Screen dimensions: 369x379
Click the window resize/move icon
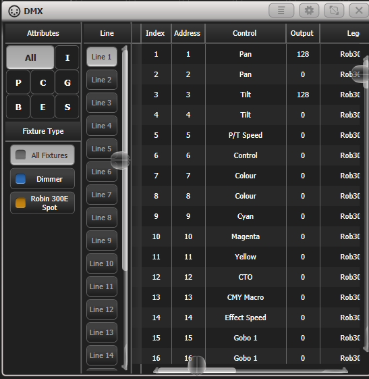pos(334,10)
